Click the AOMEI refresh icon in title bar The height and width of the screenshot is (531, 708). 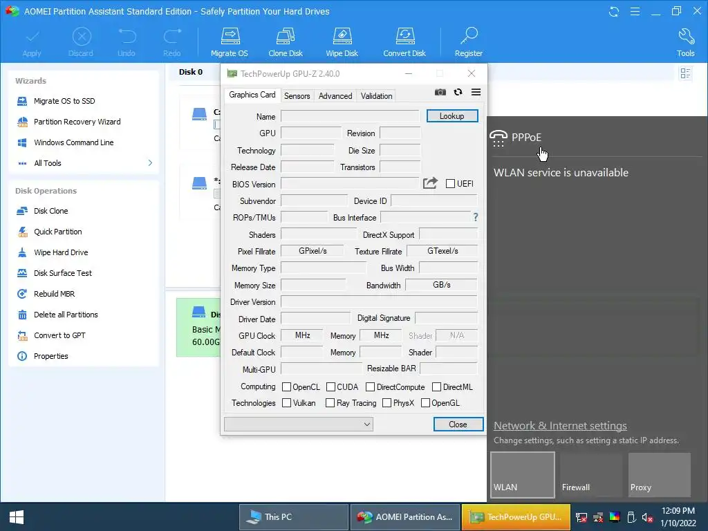tap(614, 11)
